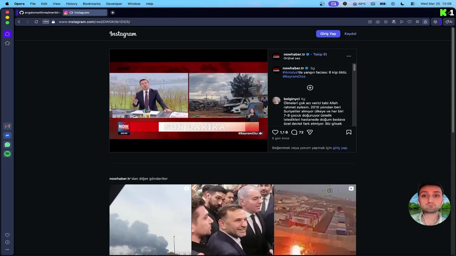Add page to bookmarks with the address bar heart
456x256 pixels.
pos(409,22)
